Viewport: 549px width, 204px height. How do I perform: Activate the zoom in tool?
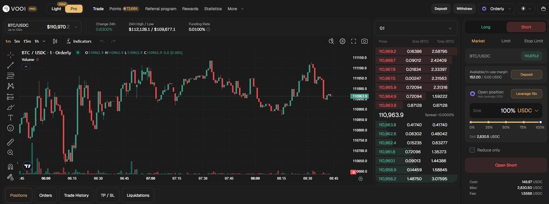pyautogui.click(x=10, y=152)
